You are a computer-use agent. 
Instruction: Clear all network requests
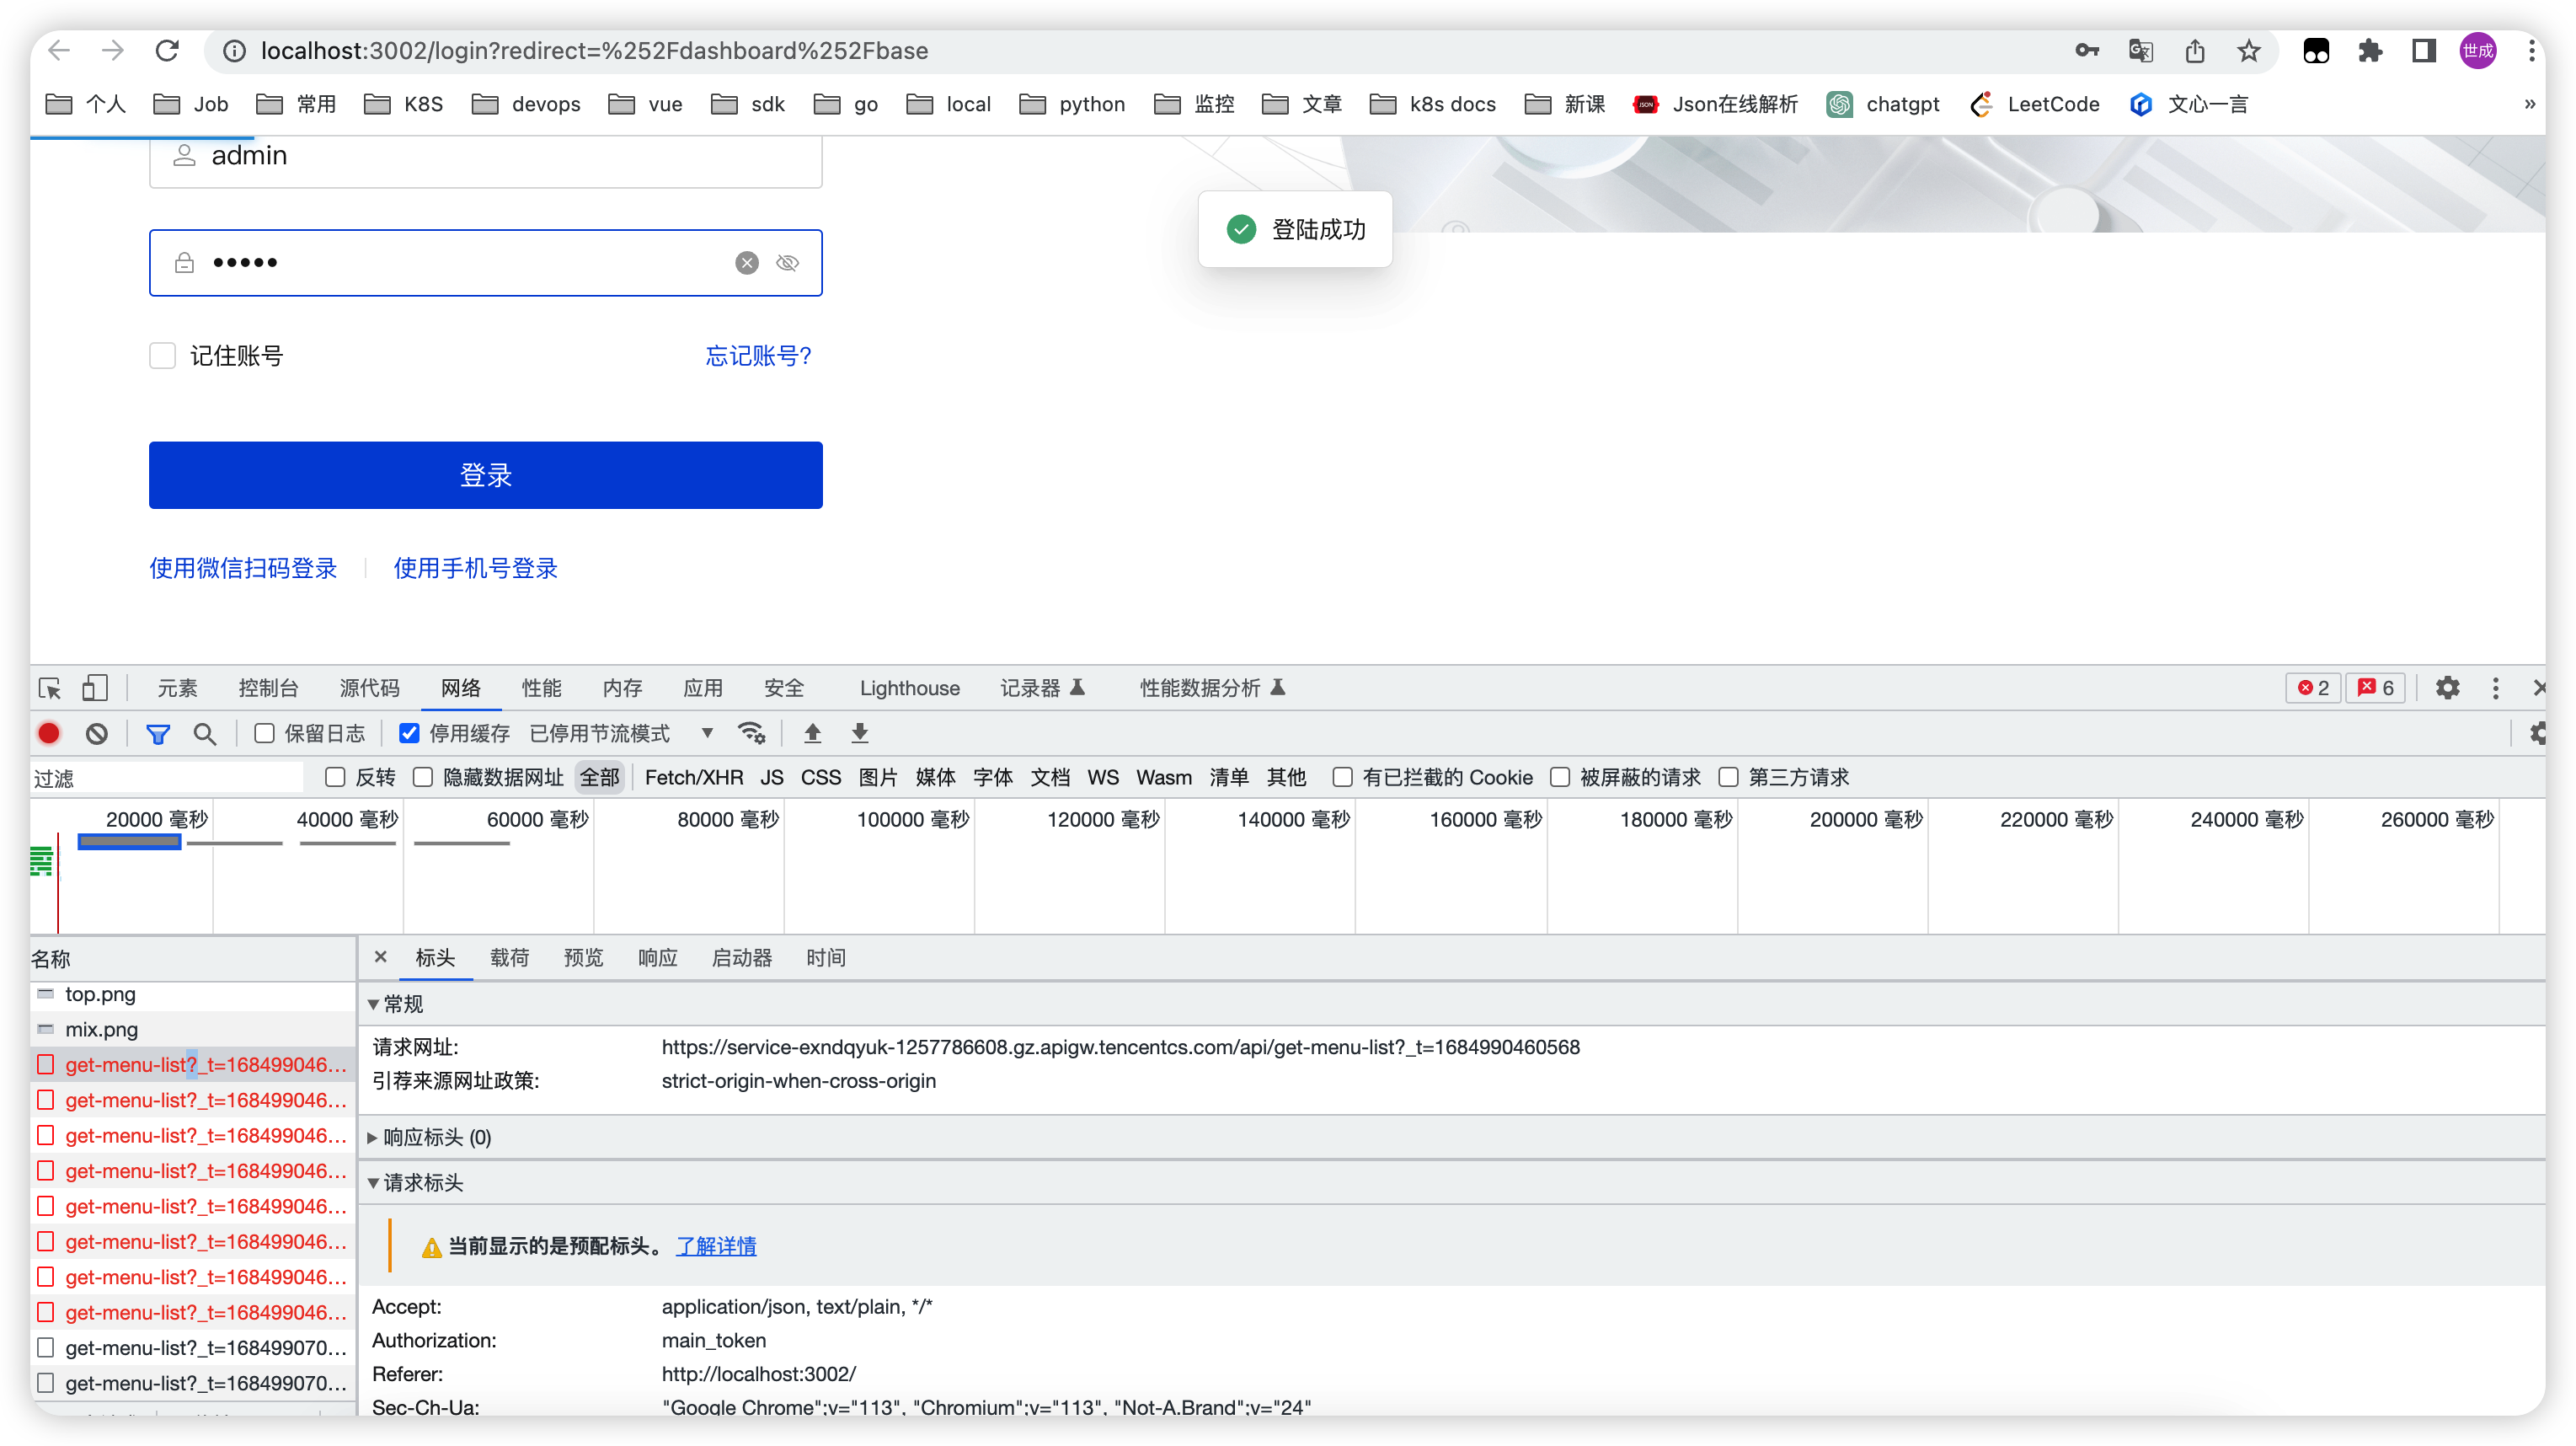coord(96,733)
